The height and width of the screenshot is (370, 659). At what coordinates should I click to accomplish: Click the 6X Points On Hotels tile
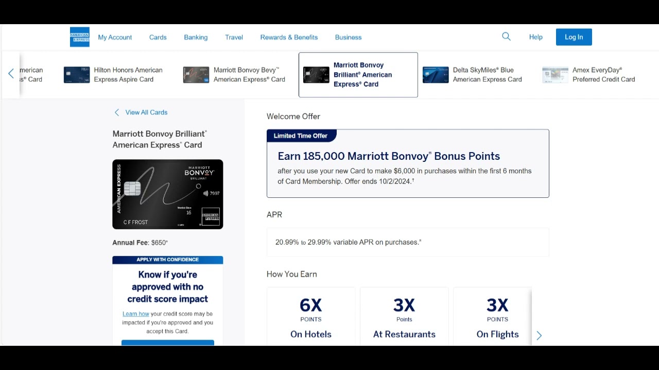click(x=311, y=317)
